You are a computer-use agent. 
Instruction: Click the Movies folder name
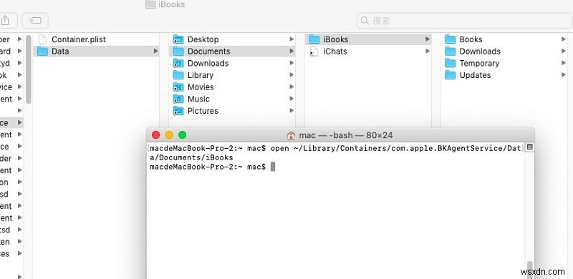point(201,87)
